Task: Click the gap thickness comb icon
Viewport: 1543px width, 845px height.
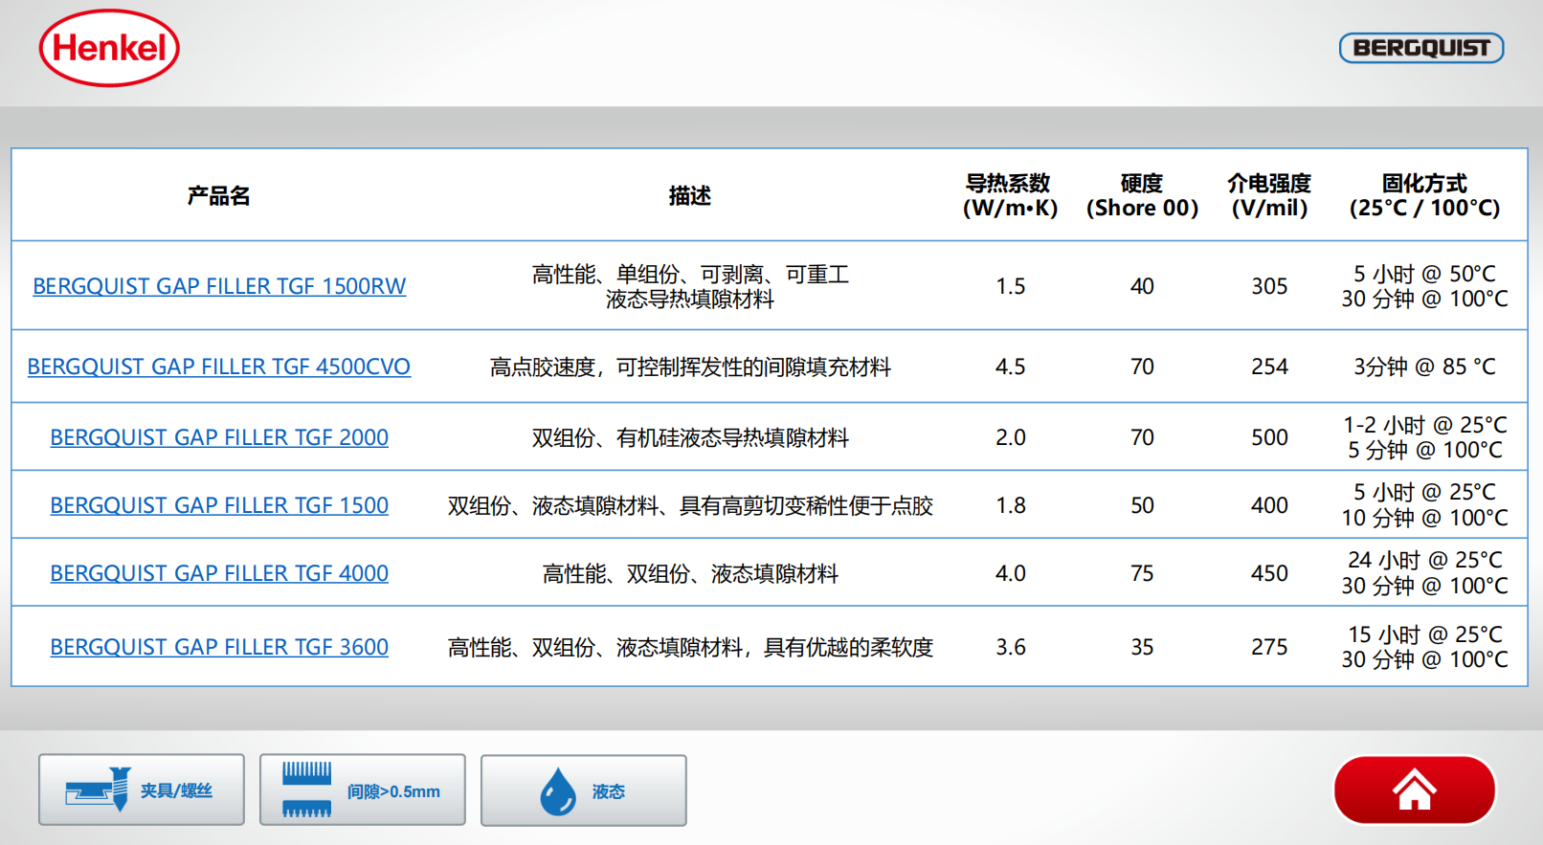Action: pyautogui.click(x=307, y=789)
